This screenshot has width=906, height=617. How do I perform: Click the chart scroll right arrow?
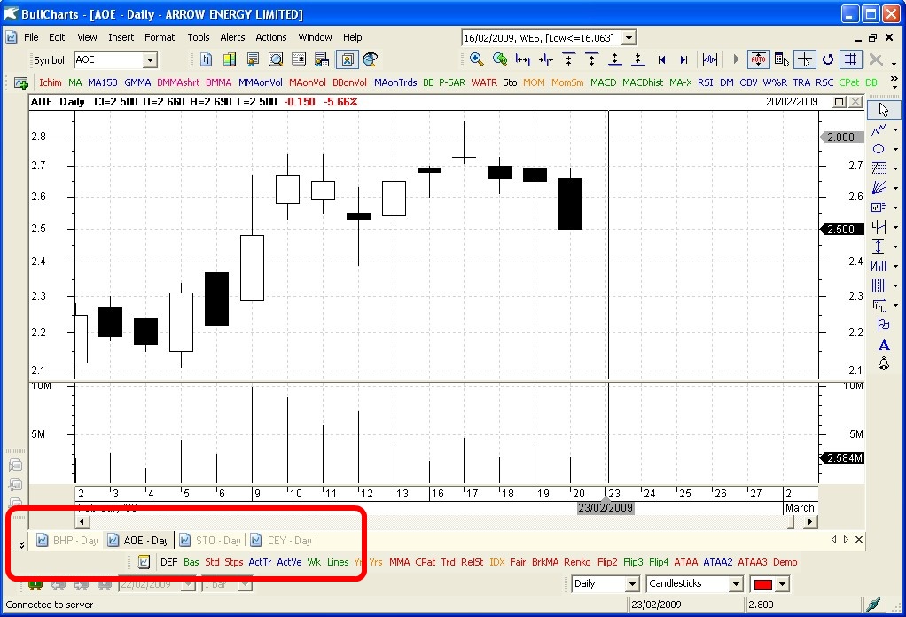810,521
